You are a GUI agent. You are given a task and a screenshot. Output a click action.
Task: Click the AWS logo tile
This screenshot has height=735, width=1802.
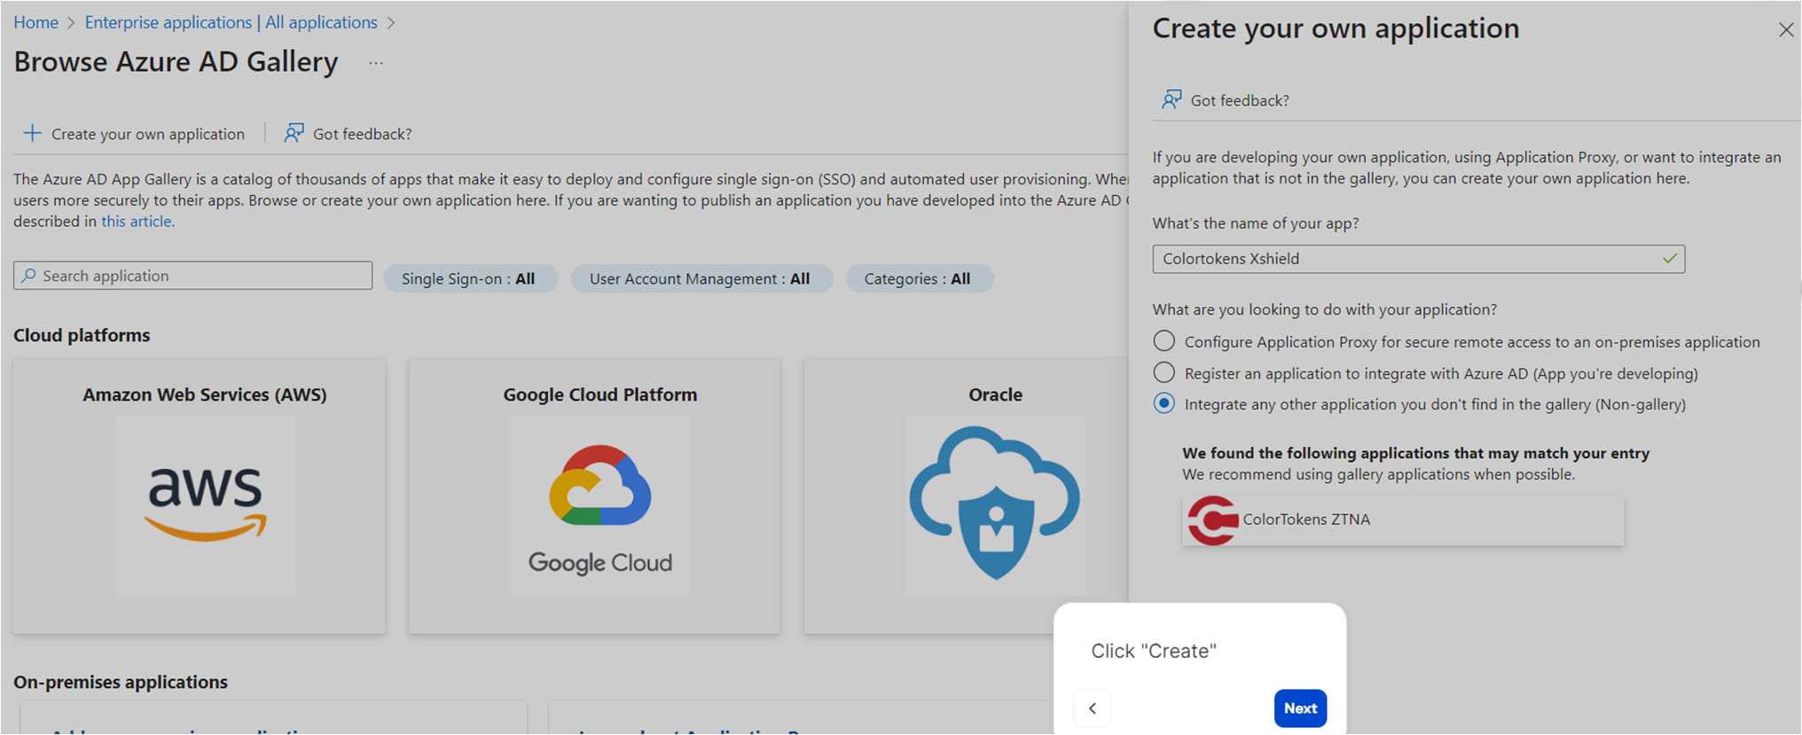tap(205, 504)
